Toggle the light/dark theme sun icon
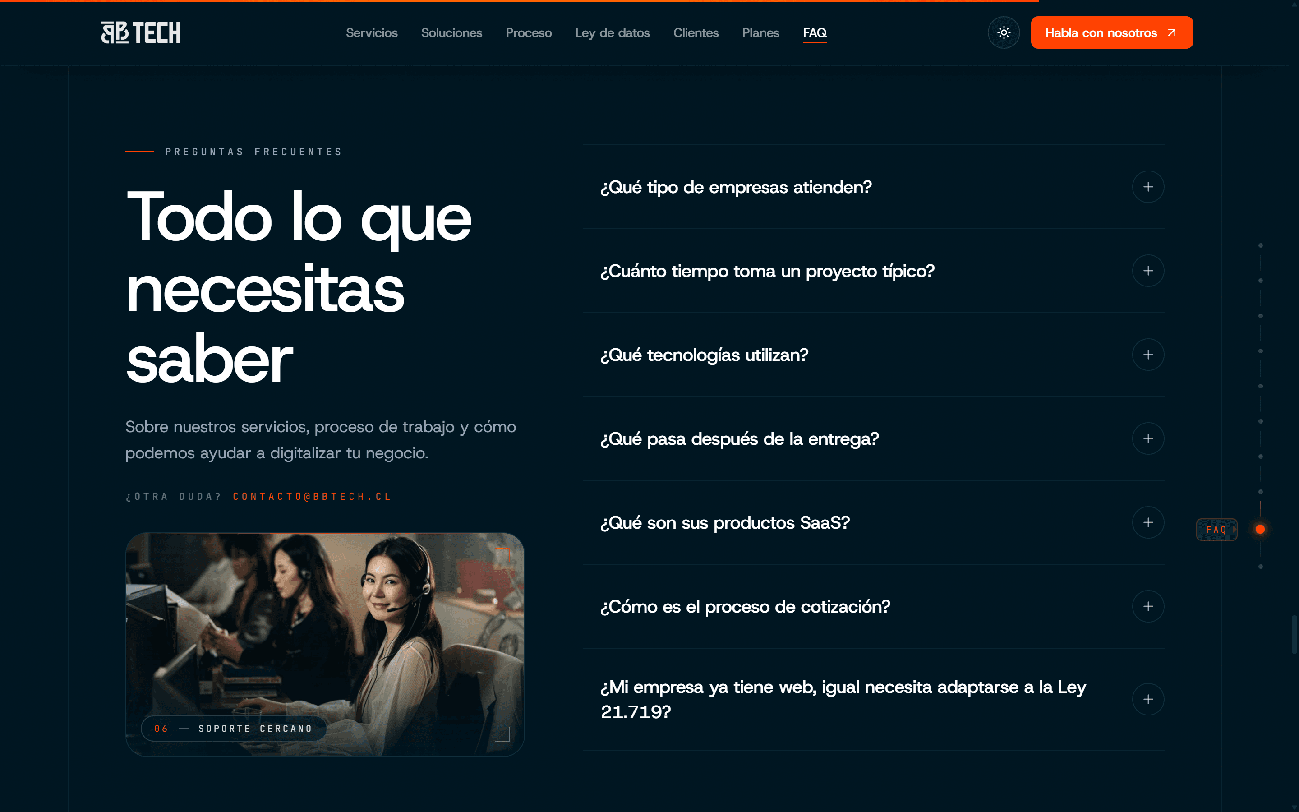 [x=1004, y=33]
